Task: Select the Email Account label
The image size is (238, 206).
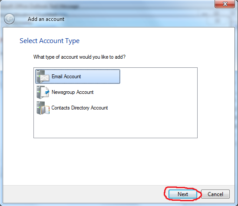Action: tap(66, 76)
